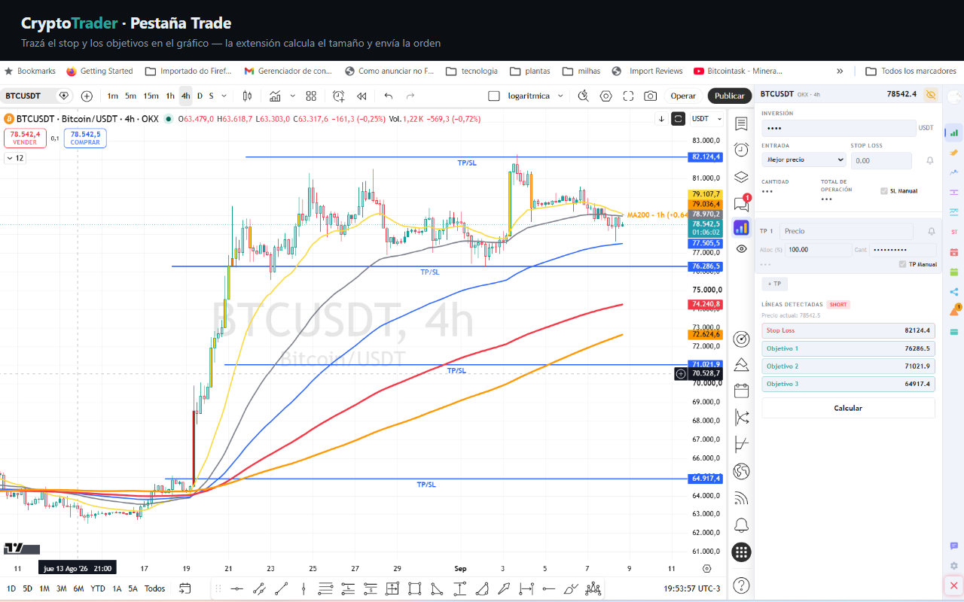This screenshot has height=602, width=964.
Task: Undo the last chart action
Action: point(389,96)
